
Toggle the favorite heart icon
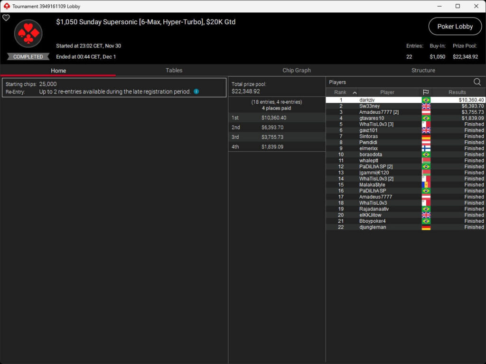point(6,18)
